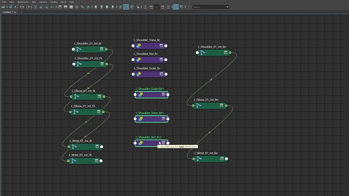Click the input port of L_Shoulder_Trans_Bc1

[135, 119]
